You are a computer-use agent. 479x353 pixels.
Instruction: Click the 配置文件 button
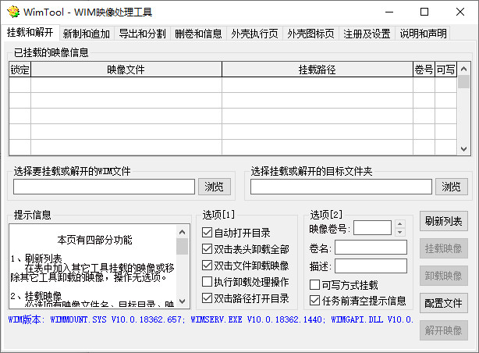[444, 303]
